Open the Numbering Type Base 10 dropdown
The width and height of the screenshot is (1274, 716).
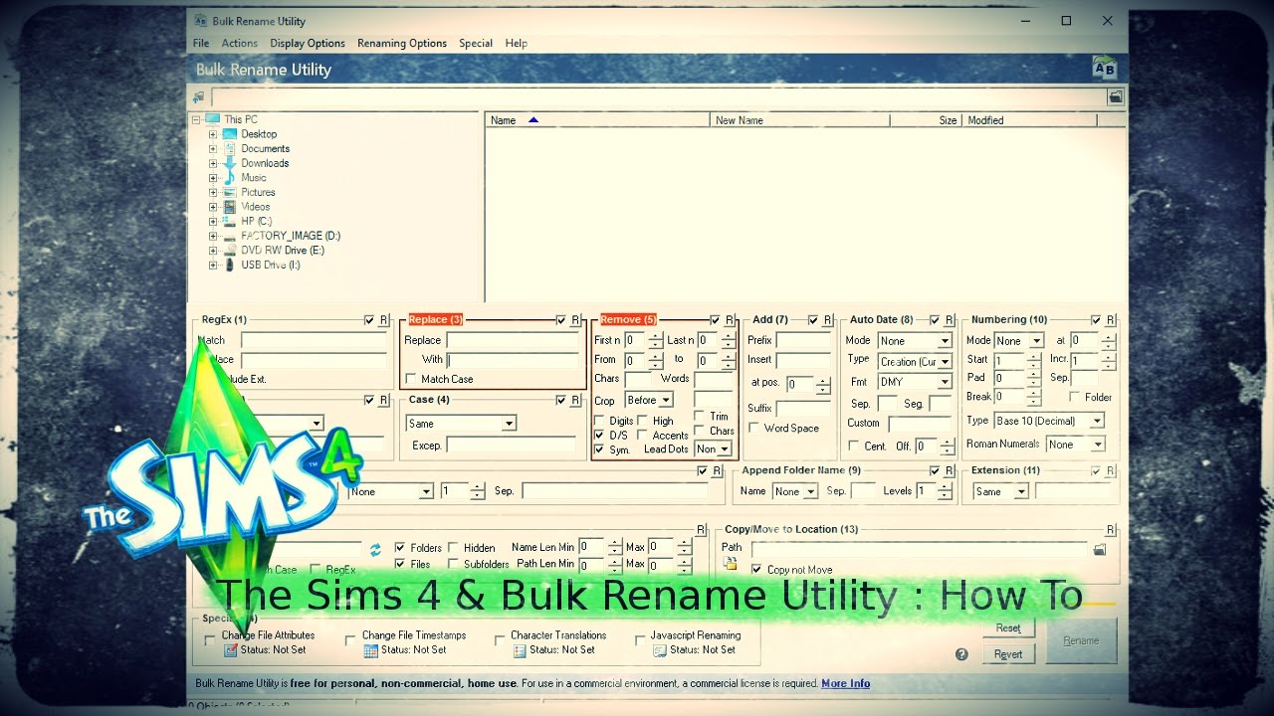click(x=1049, y=421)
